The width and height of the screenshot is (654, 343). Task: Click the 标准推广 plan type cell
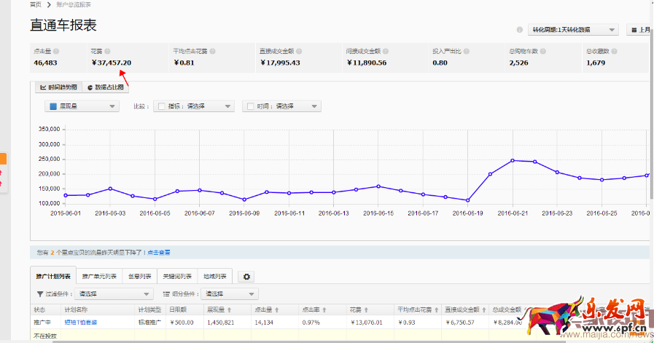[149, 323]
